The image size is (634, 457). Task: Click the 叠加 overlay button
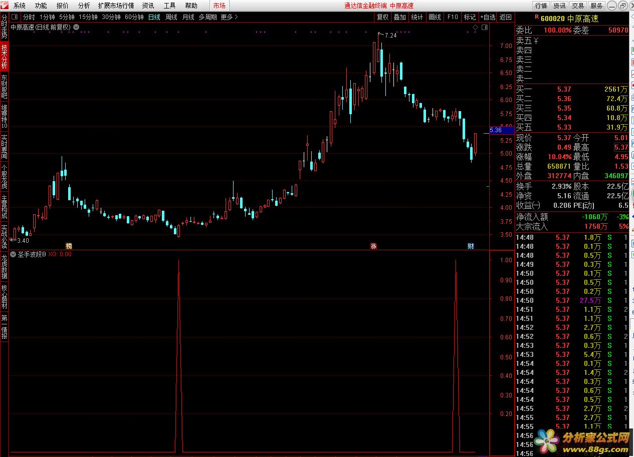399,17
